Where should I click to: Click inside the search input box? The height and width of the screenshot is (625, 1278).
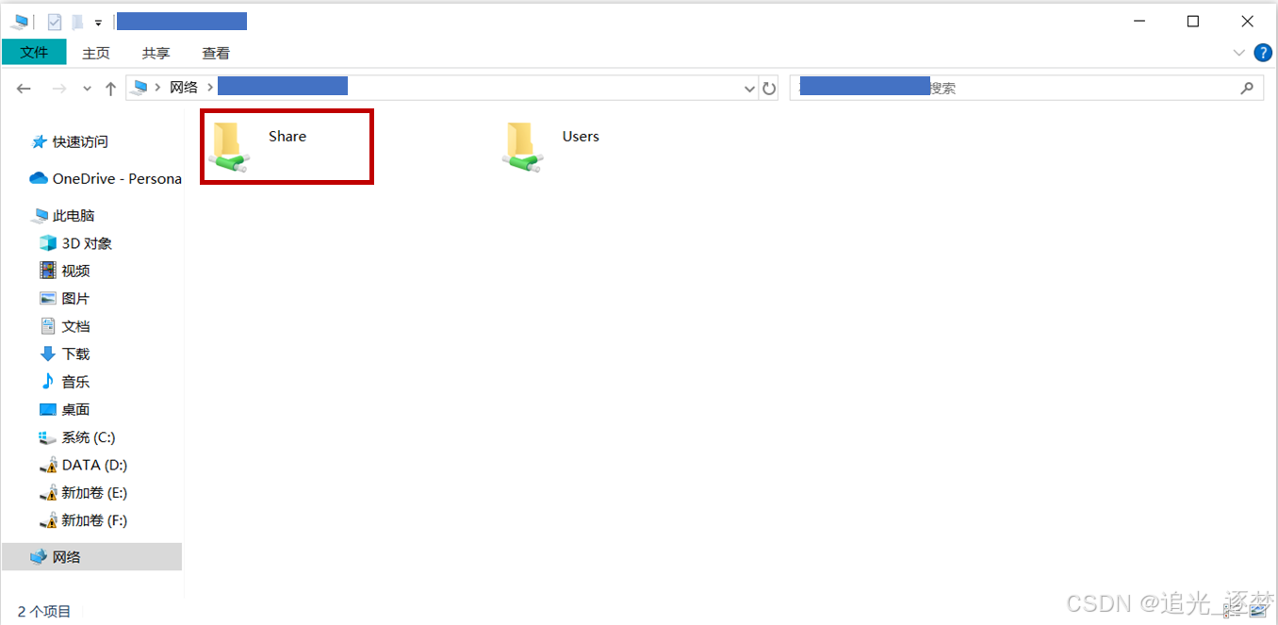coord(1013,88)
